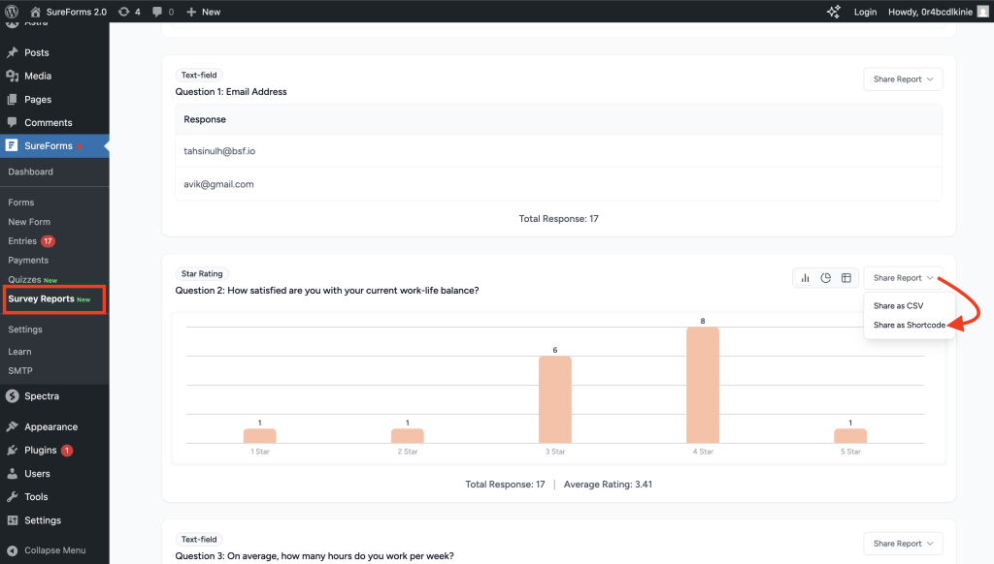Click the Settings icon at sidebar bottom
The width and height of the screenshot is (994, 564).
pos(12,520)
